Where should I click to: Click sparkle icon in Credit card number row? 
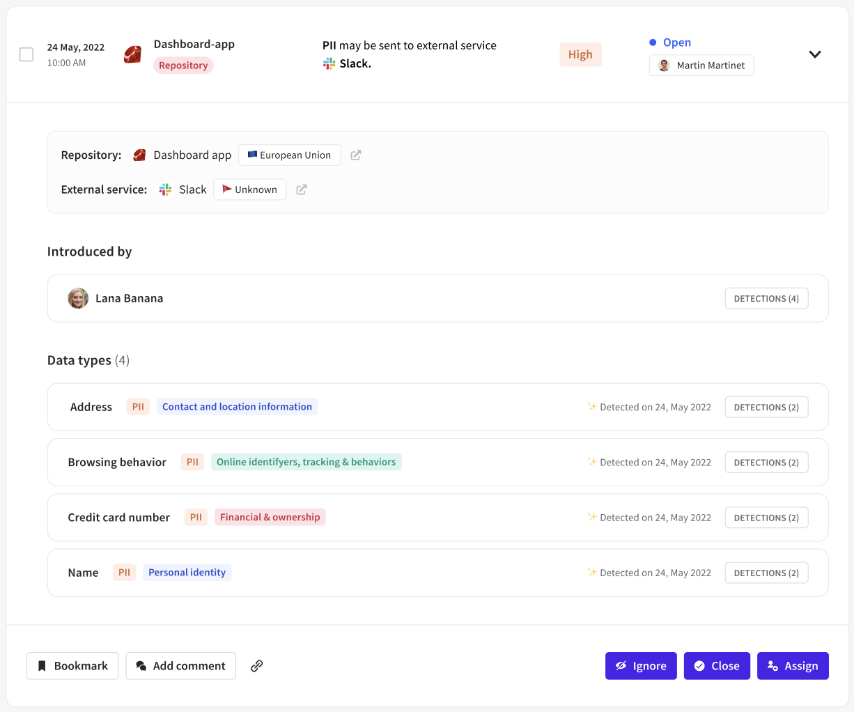(x=592, y=516)
